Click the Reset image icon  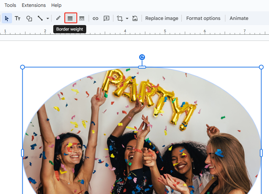(135, 19)
